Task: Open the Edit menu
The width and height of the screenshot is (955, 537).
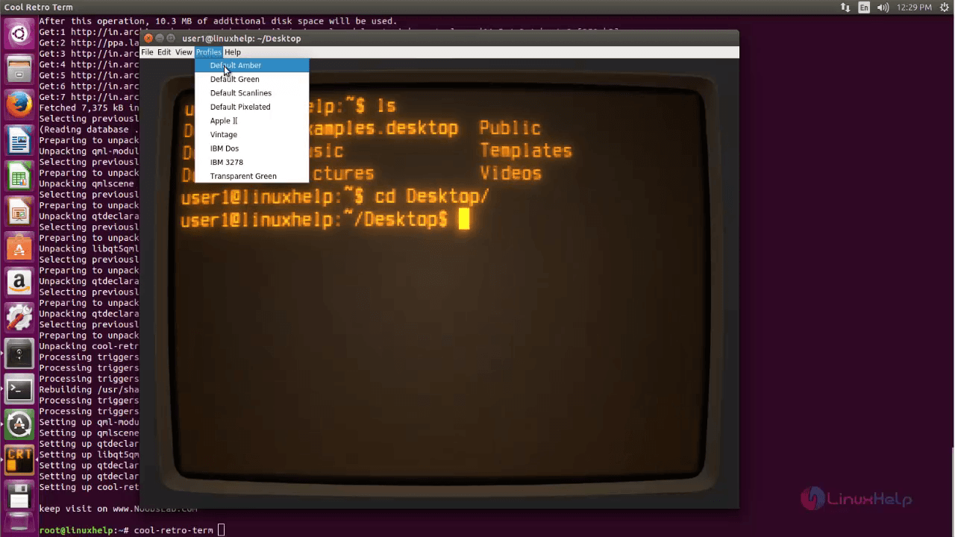Action: coord(164,52)
